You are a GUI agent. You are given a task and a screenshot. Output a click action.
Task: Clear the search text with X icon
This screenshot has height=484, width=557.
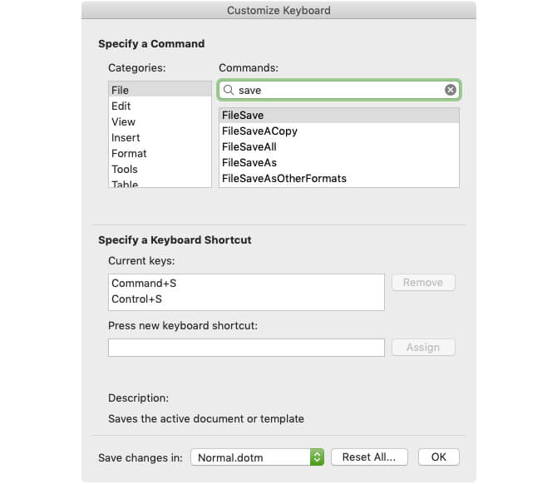click(450, 90)
